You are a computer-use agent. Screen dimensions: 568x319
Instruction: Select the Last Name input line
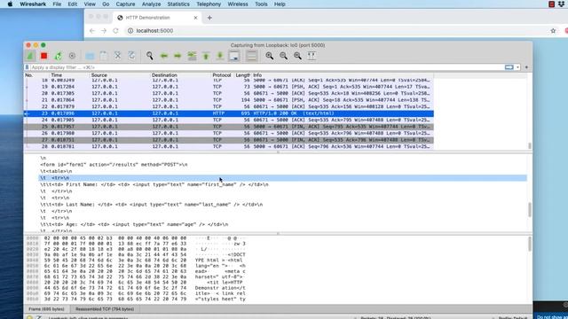click(x=152, y=205)
